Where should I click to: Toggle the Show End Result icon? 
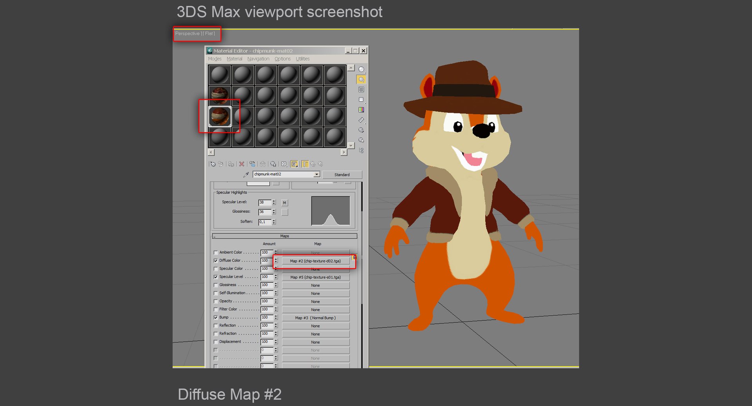pos(305,164)
